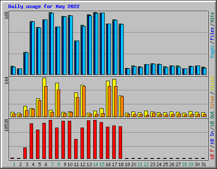Select day 8 on the x-axis
This screenshot has height=169, width=217.
(58, 164)
